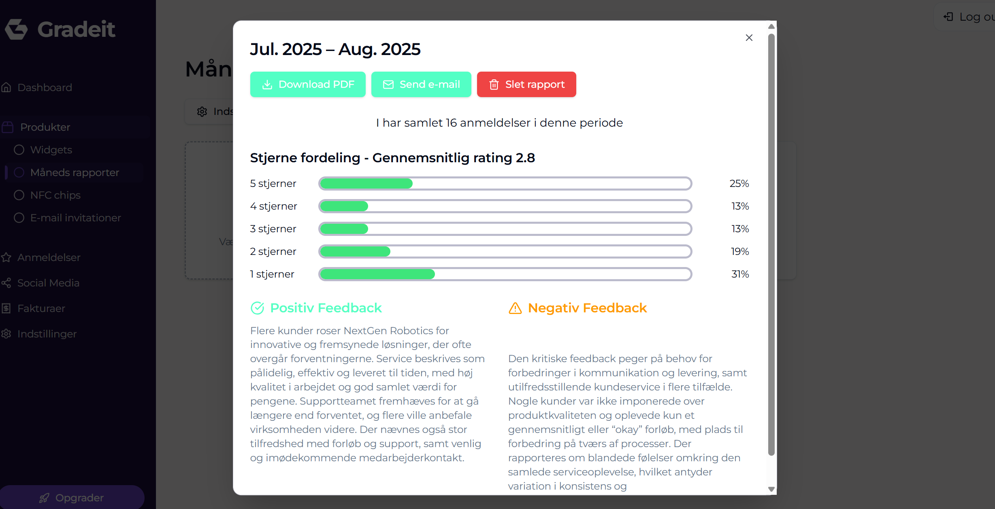Click the Anmeldelser star icon
This screenshot has height=509, width=995.
[x=6, y=257]
